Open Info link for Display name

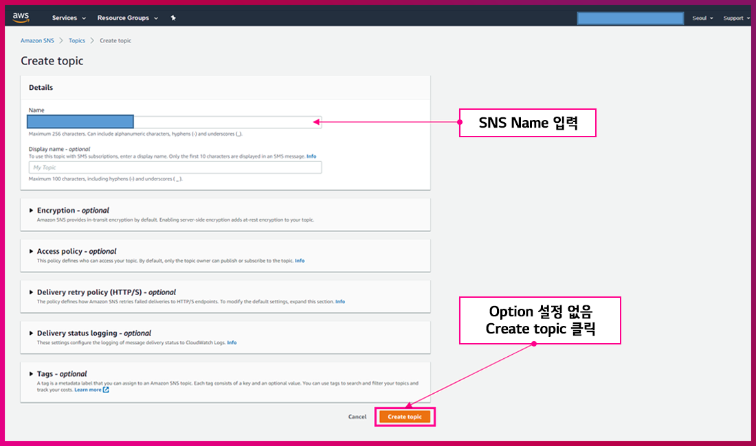pyautogui.click(x=311, y=156)
